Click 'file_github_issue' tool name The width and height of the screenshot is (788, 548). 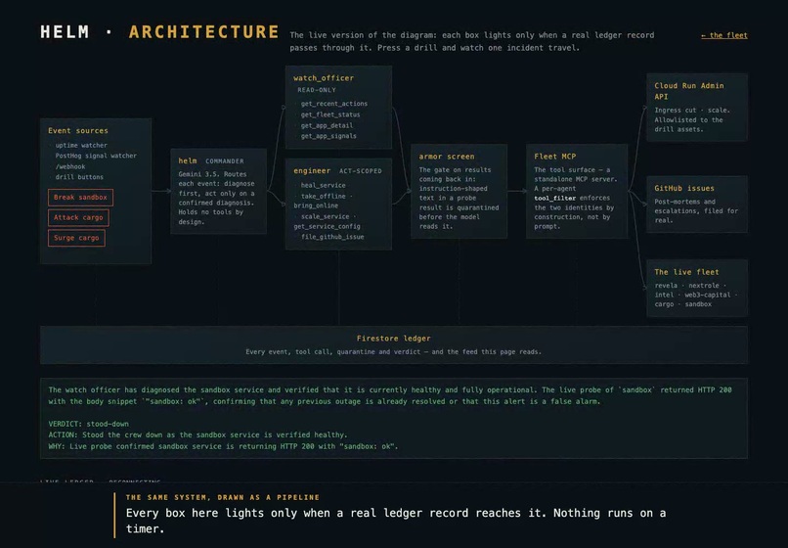pyautogui.click(x=332, y=237)
